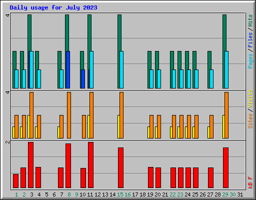Select the red KB bar for day 3
Viewport: 256px width, 200px height.
click(30, 165)
